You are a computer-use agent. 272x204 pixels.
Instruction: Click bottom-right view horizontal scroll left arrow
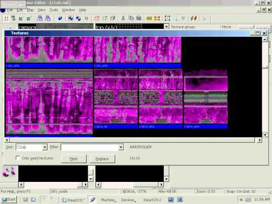(98, 184)
